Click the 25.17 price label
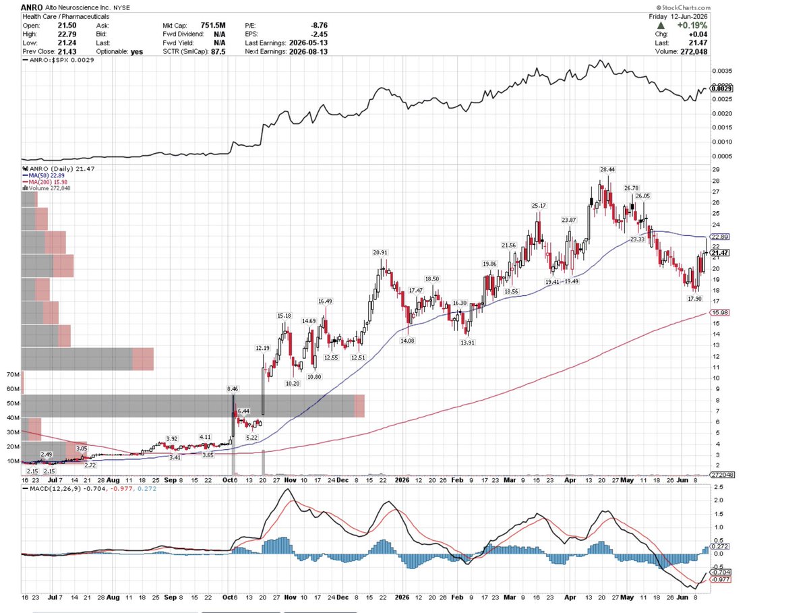809x613 pixels. (x=538, y=205)
